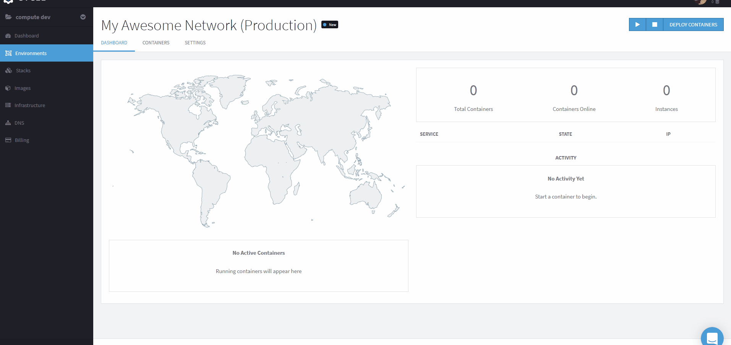Image resolution: width=731 pixels, height=345 pixels.
Task: Open the Settings tab
Action: 195,43
